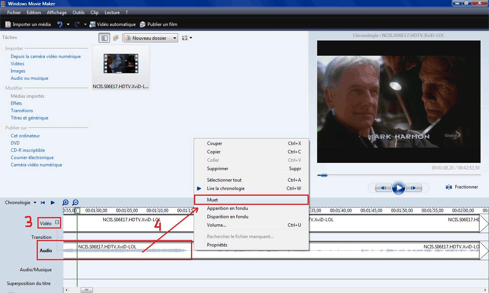Click the preview seek bar handle
This screenshot has width=489, height=293.
click(324, 175)
